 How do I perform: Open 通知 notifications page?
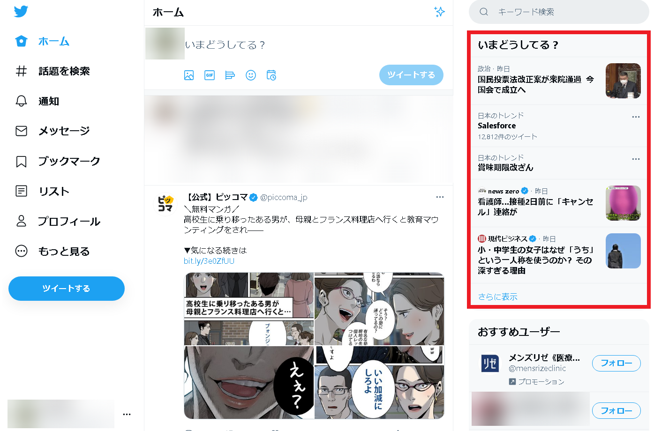coord(38,101)
